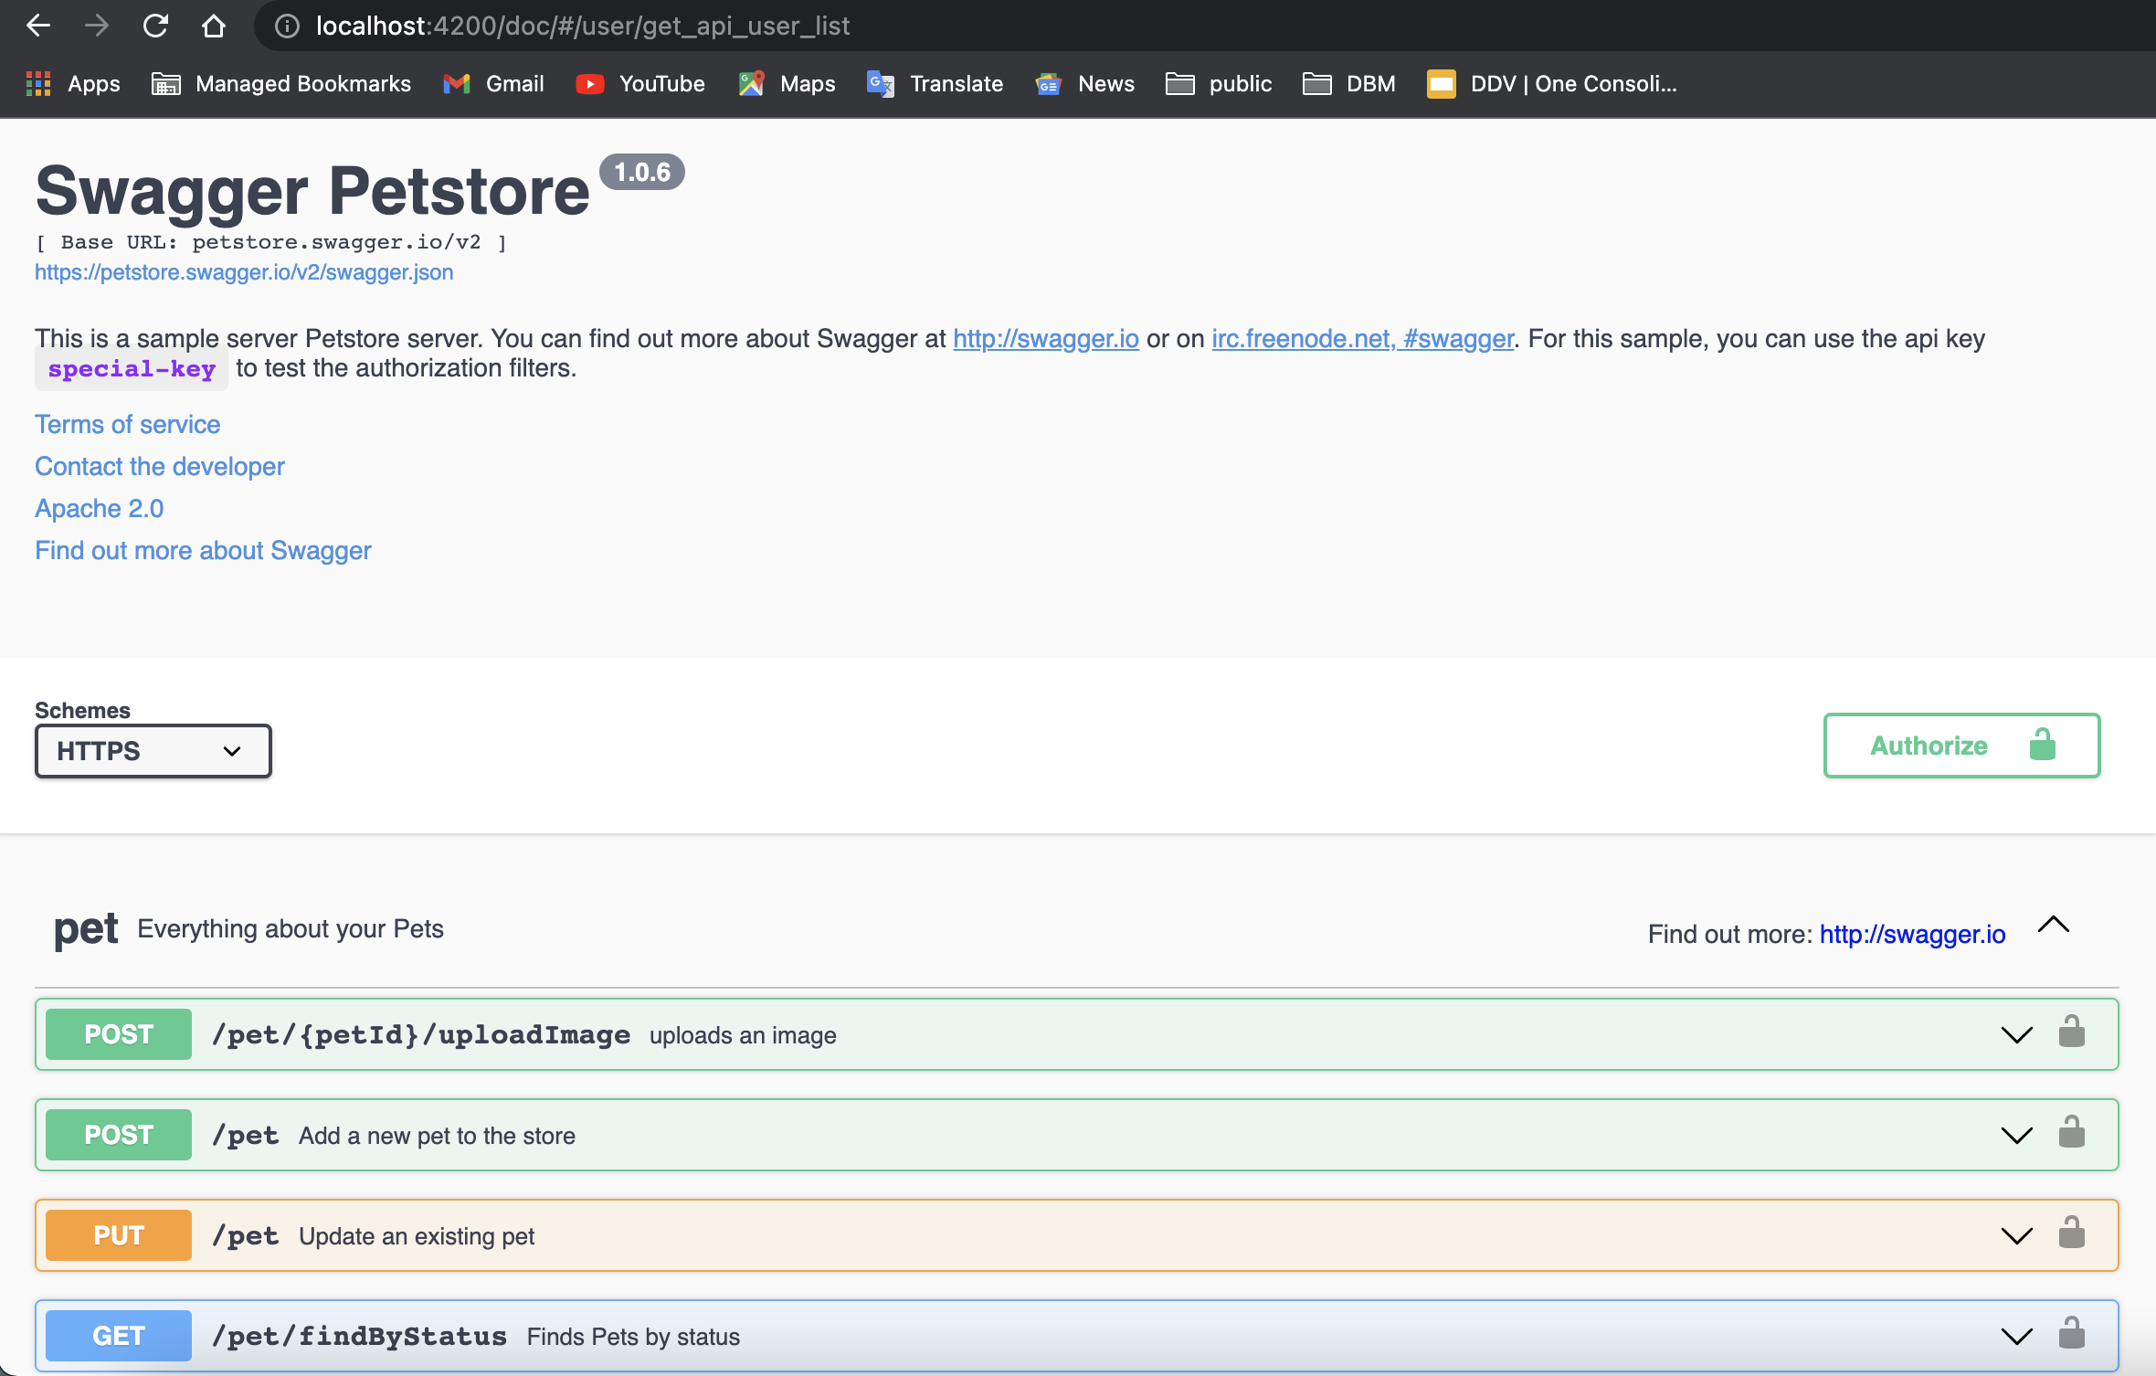Click the browser reload icon
The image size is (2156, 1376).
(155, 26)
